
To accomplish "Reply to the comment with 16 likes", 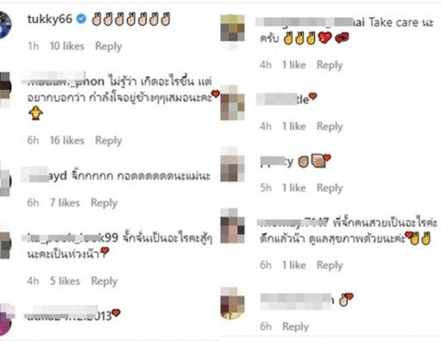I will coord(108,140).
